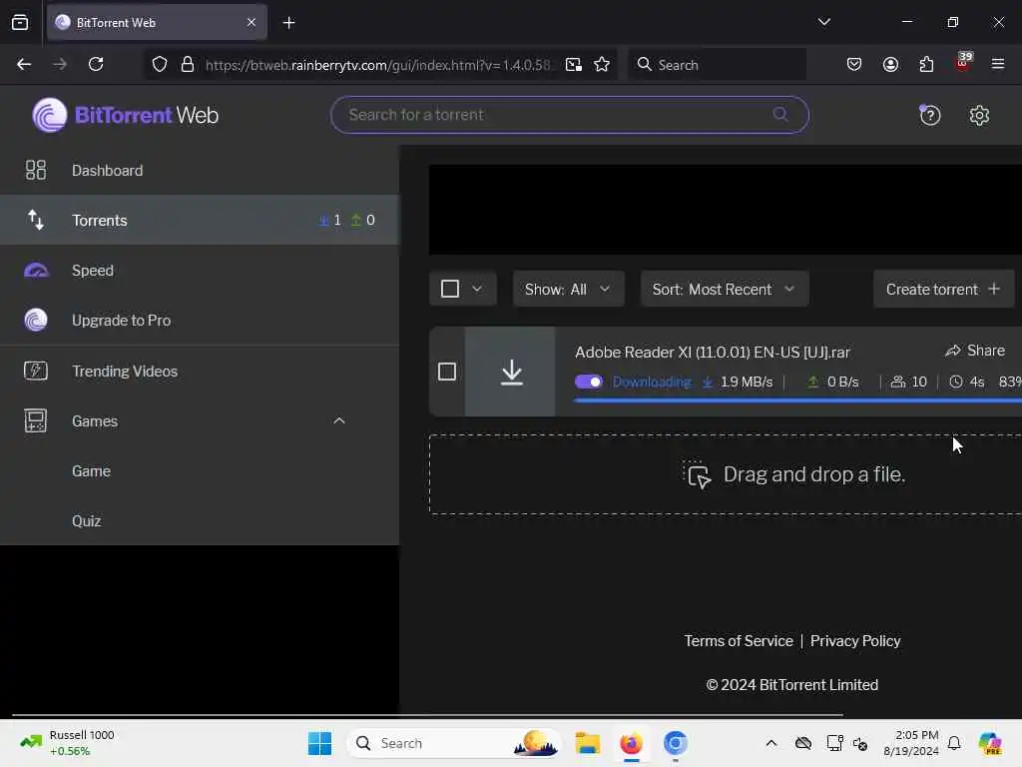1022x767 pixels.
Task: Click the Create torrent button
Action: coord(943,289)
